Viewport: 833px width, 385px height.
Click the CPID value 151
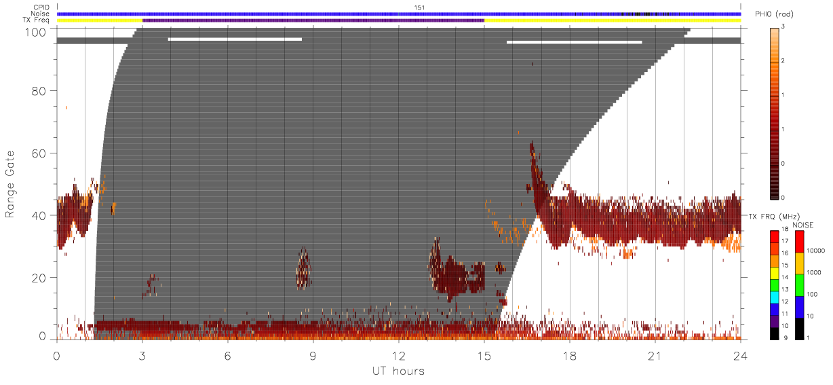419,7
